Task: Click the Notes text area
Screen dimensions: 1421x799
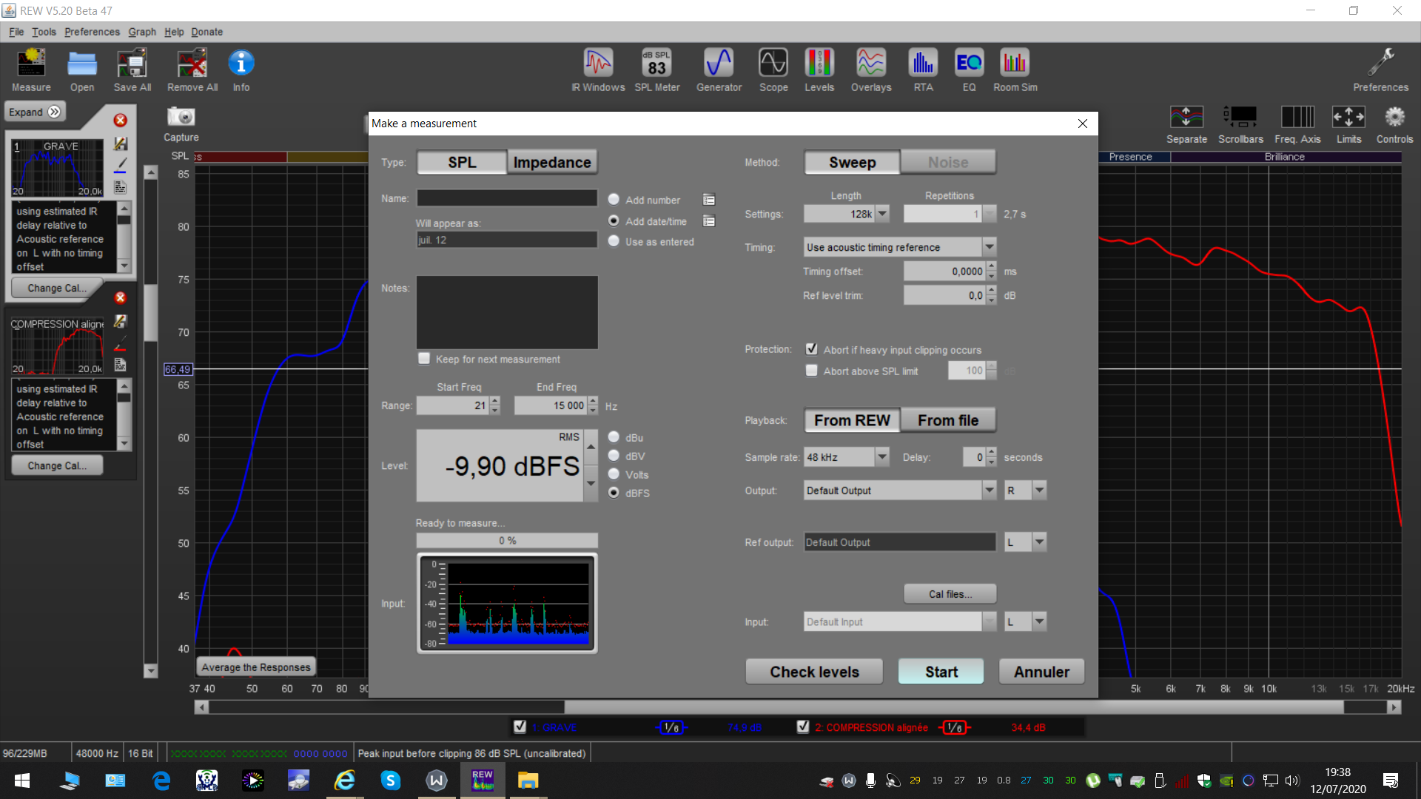Action: (x=507, y=312)
